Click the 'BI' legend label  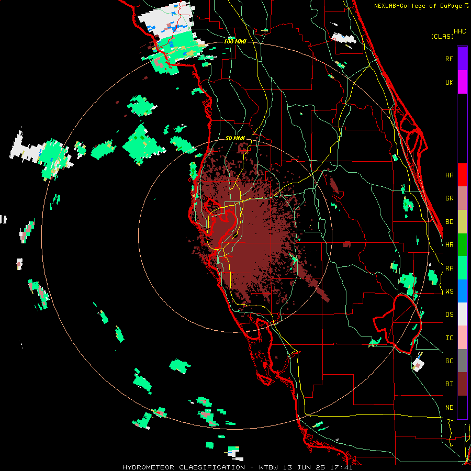(x=449, y=384)
